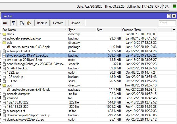Select file name 111.rsc
The width and height of the screenshot is (177, 124).
[12, 81]
